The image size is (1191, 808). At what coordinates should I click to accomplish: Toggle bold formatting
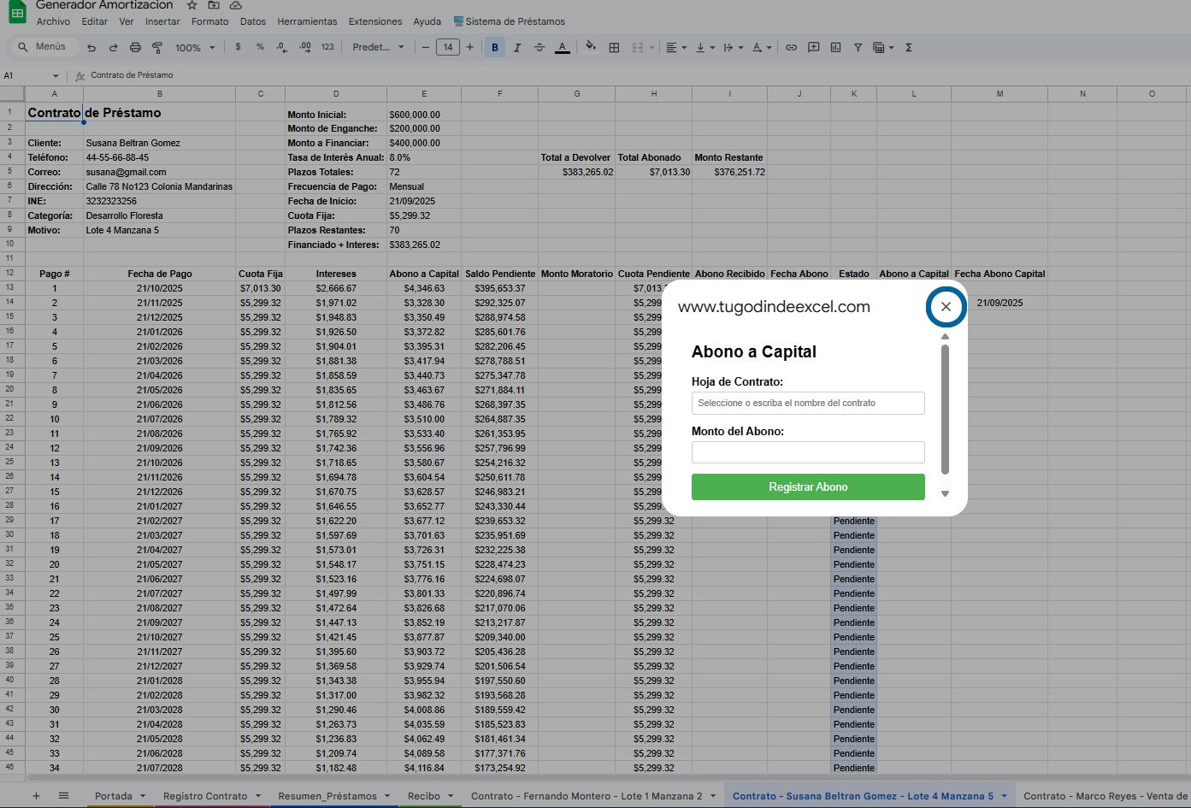(494, 47)
